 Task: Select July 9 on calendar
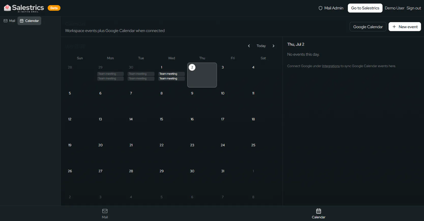[x=202, y=101]
